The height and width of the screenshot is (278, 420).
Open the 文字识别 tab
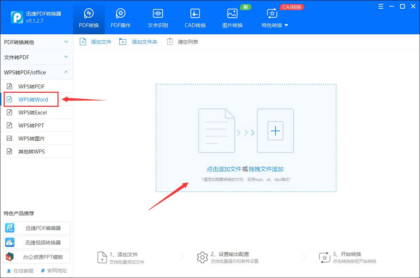coord(158,18)
